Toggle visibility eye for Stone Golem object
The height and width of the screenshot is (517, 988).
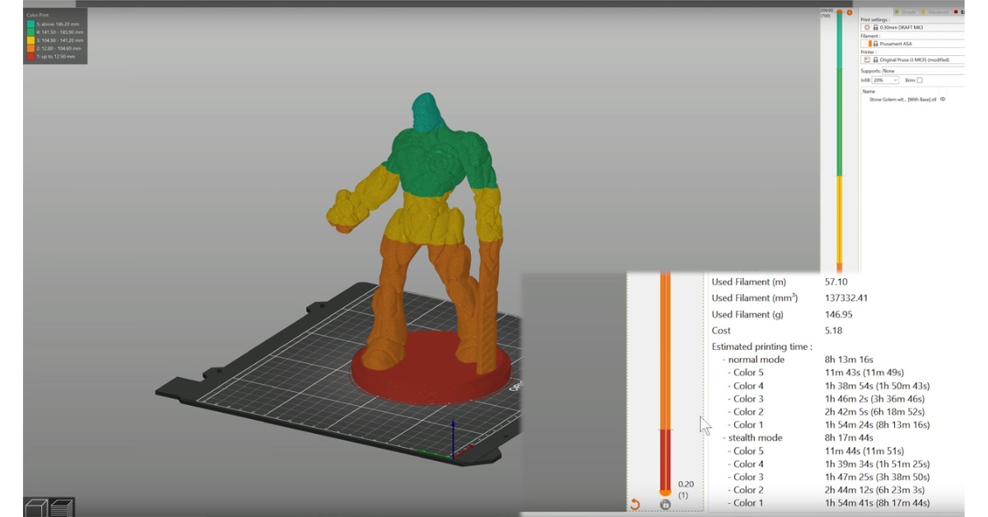point(943,99)
